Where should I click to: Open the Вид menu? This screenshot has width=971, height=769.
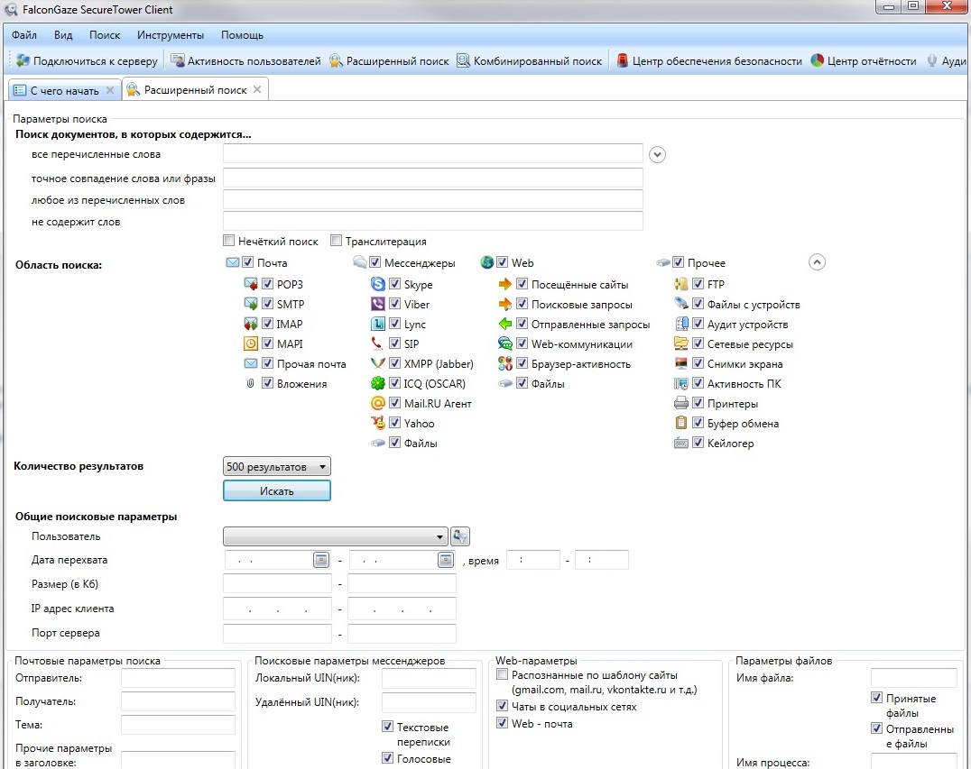pos(63,35)
